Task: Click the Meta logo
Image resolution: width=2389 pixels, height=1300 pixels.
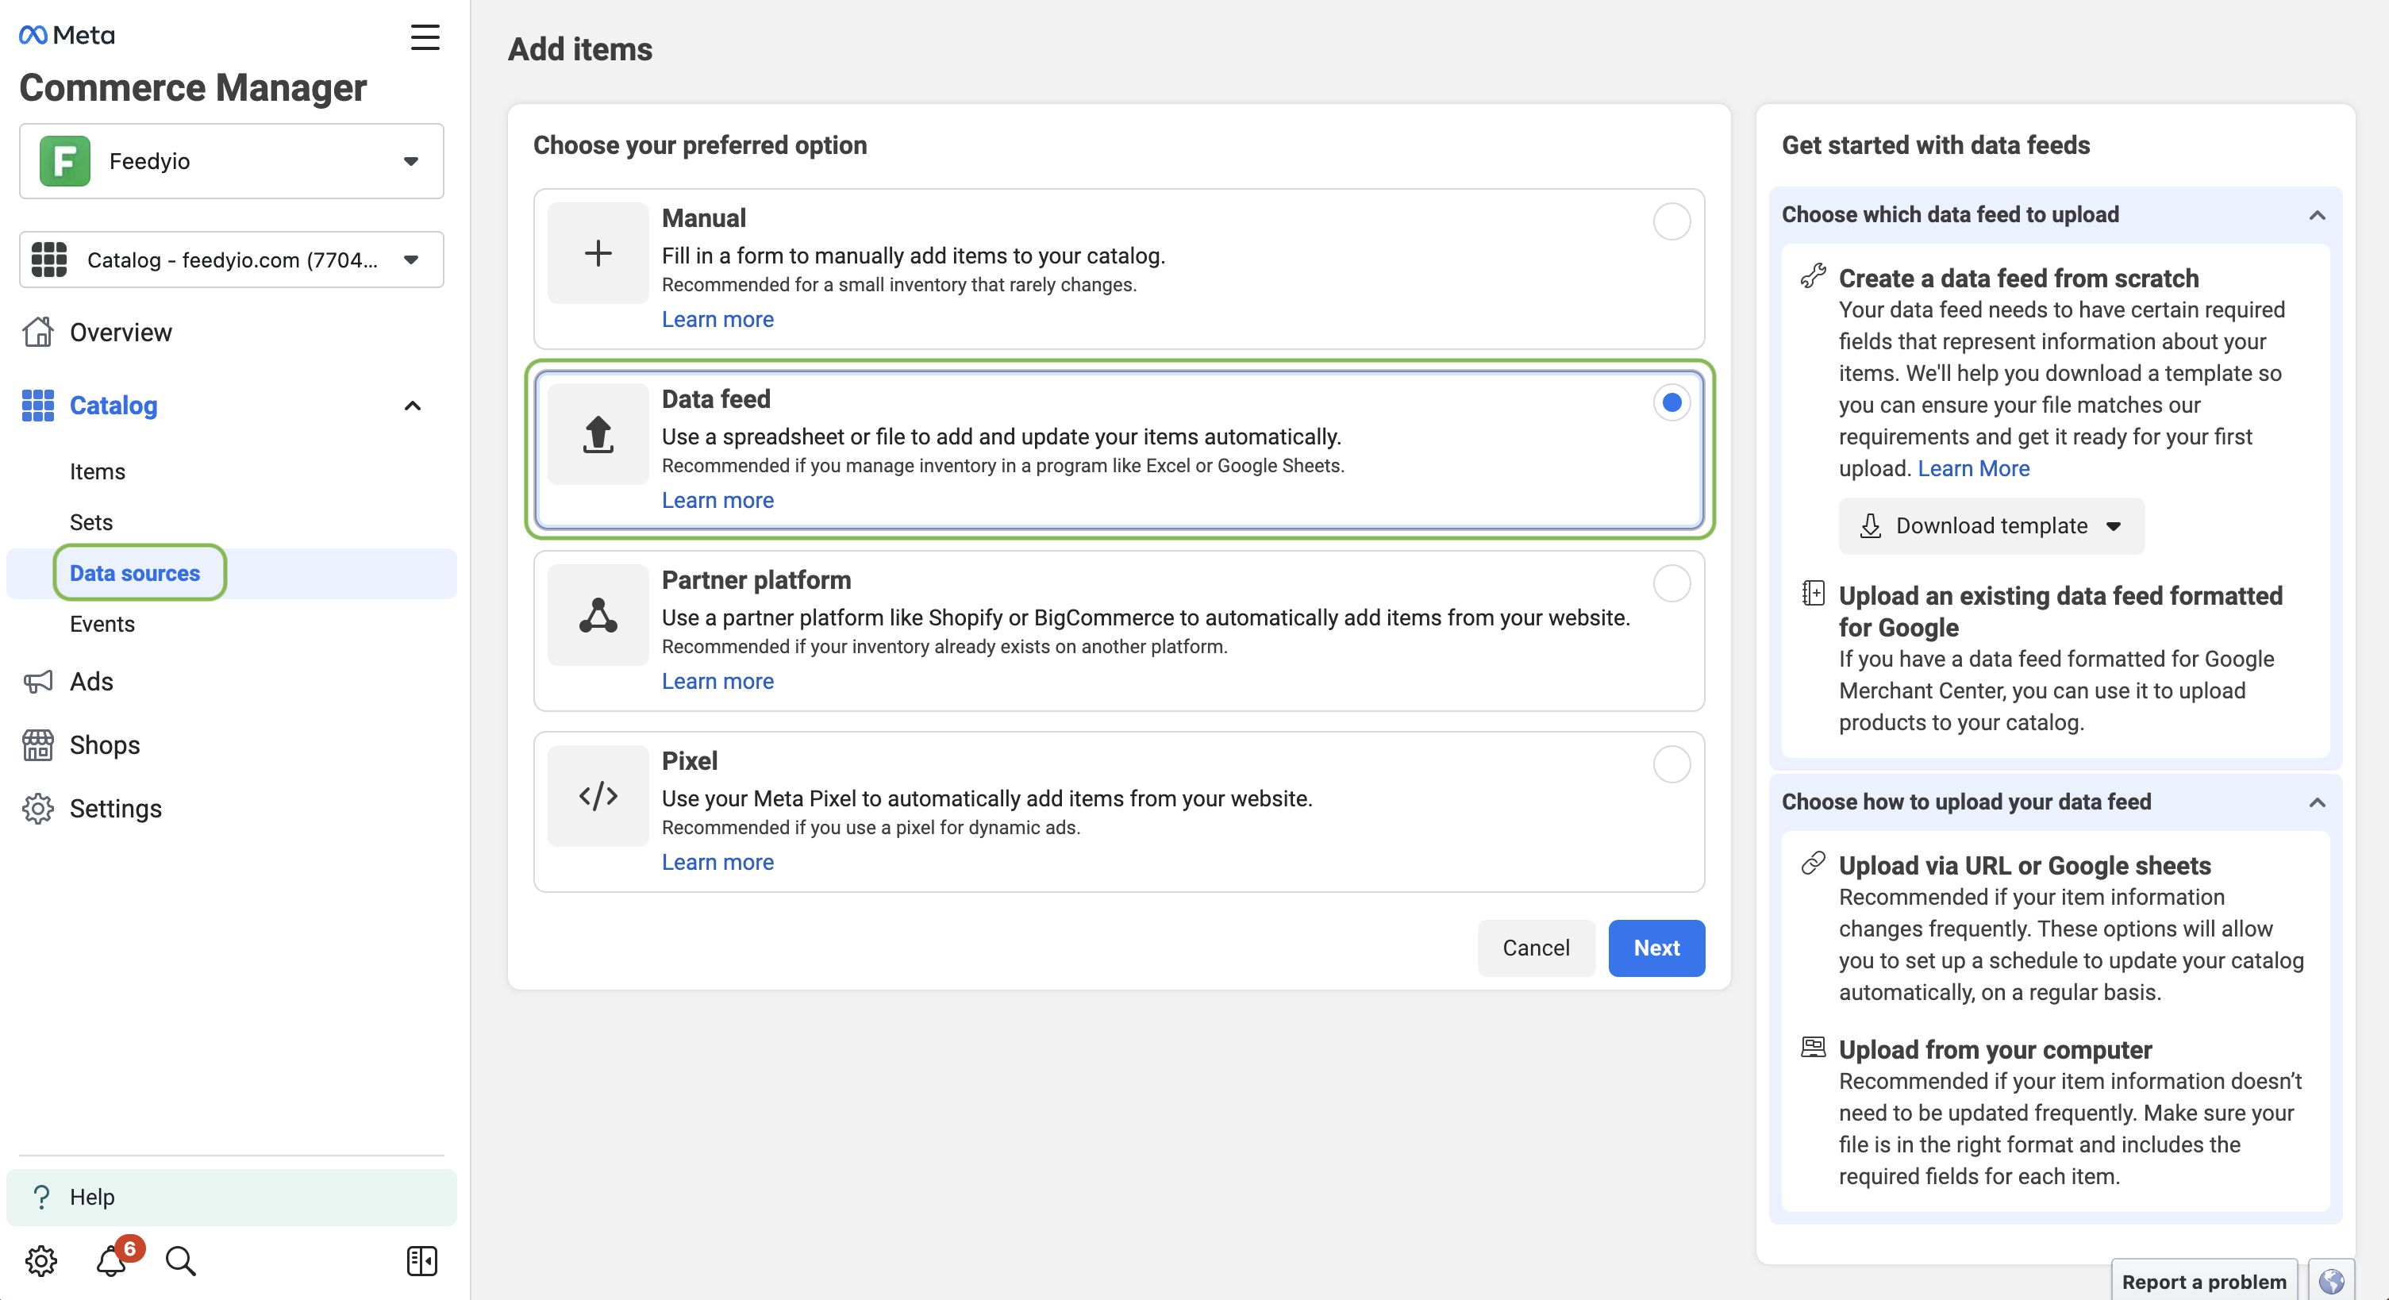Action: click(67, 35)
